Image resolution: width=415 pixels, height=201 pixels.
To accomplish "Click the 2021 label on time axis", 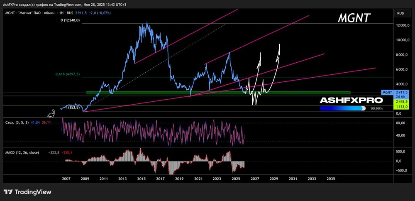I will click(x=198, y=179).
